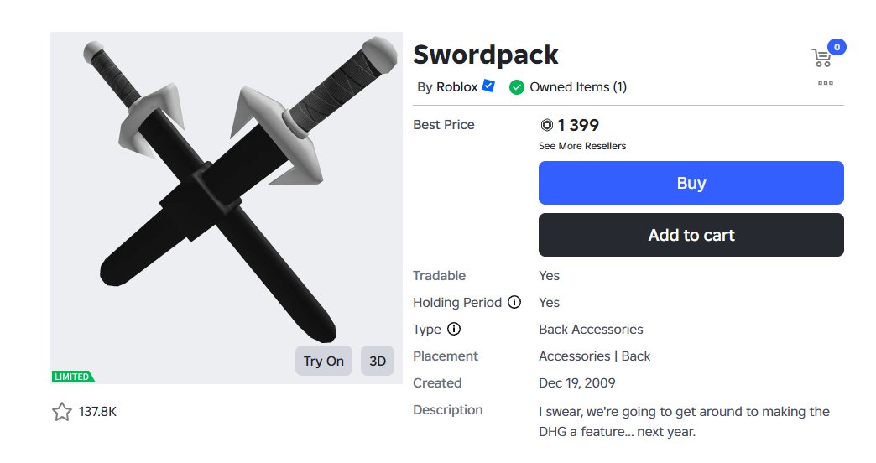Favorite the item with star icon
This screenshot has height=463, width=876.
pos(62,412)
